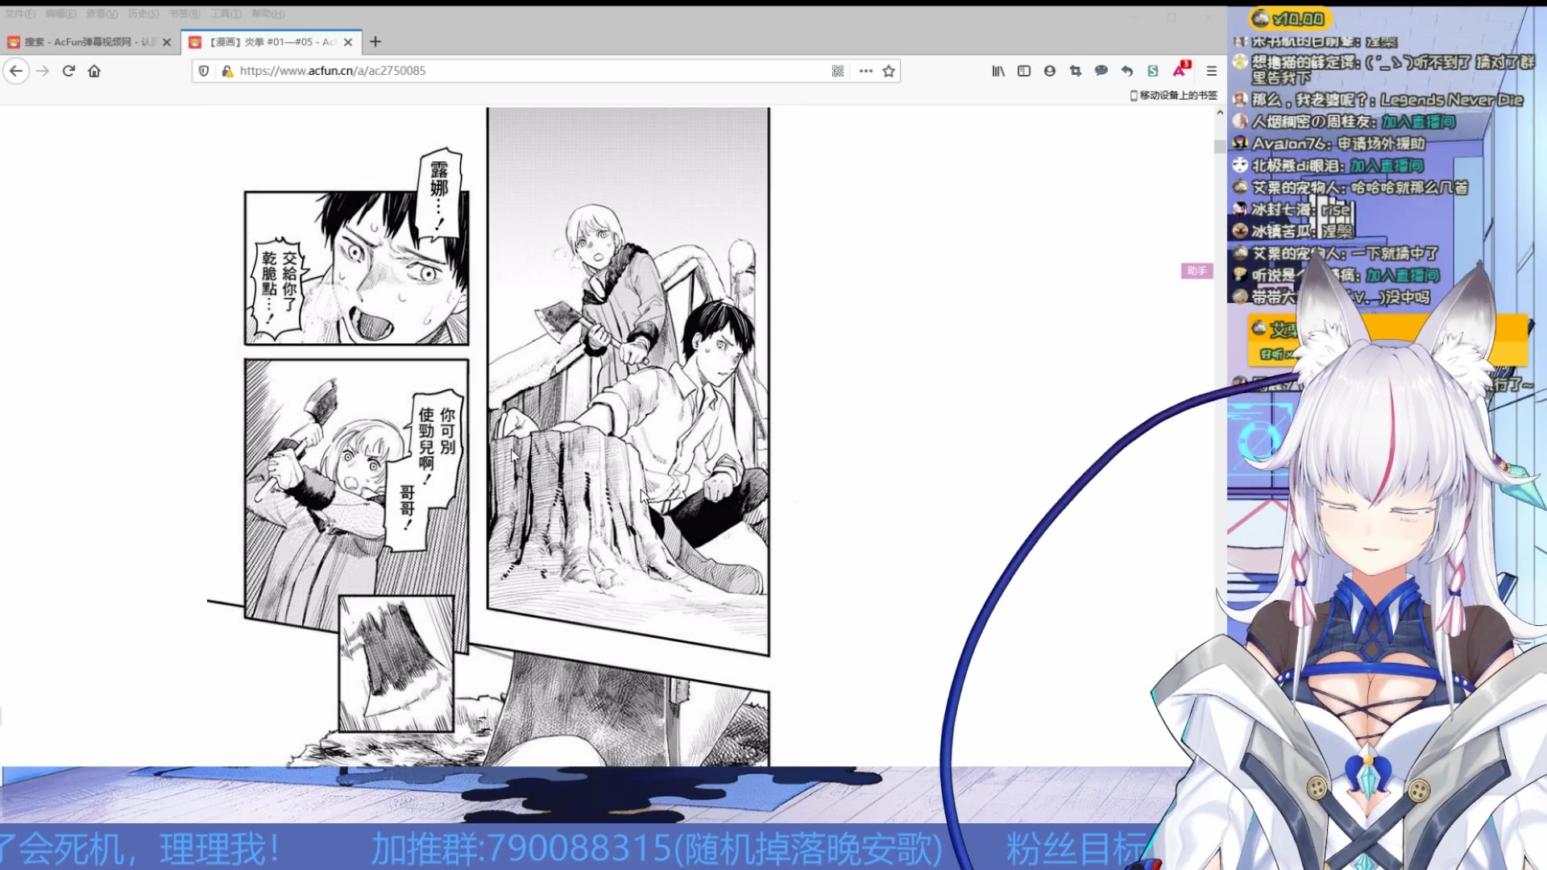Image resolution: width=1547 pixels, height=870 pixels.
Task: Open the chat bubble toolbar extension
Action: (x=1101, y=71)
